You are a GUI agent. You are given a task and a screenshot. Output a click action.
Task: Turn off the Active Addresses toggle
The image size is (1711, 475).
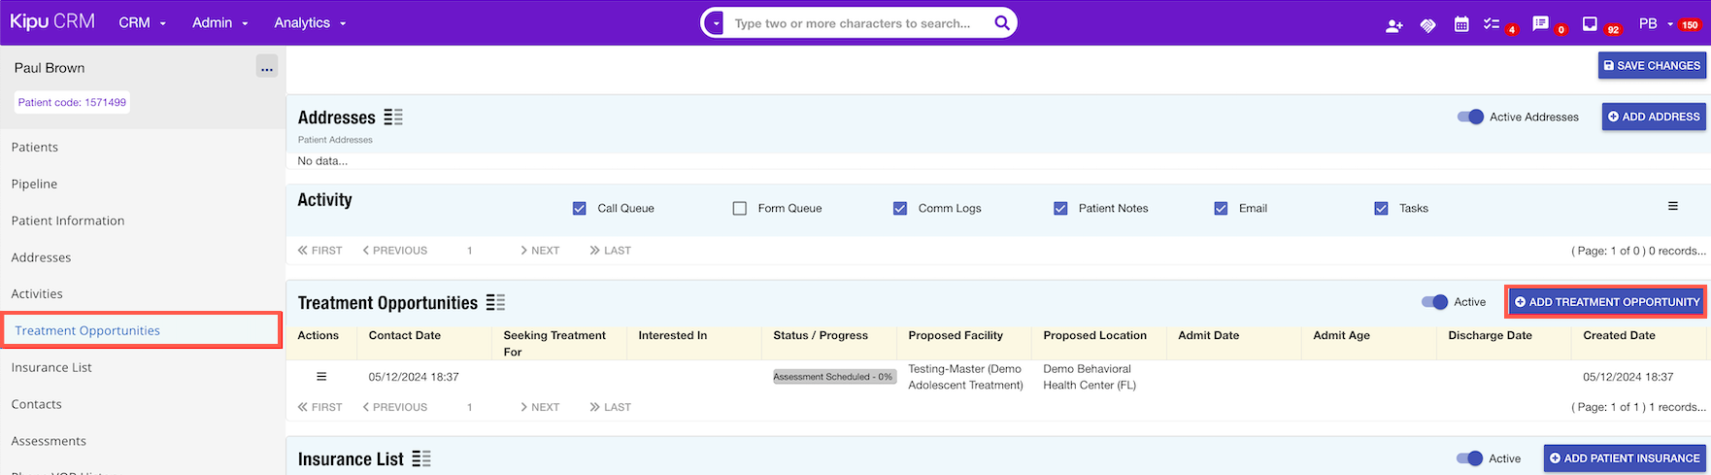click(1470, 117)
